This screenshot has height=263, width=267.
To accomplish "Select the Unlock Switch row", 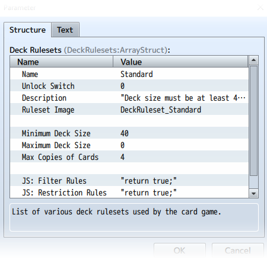I will tap(129, 86).
